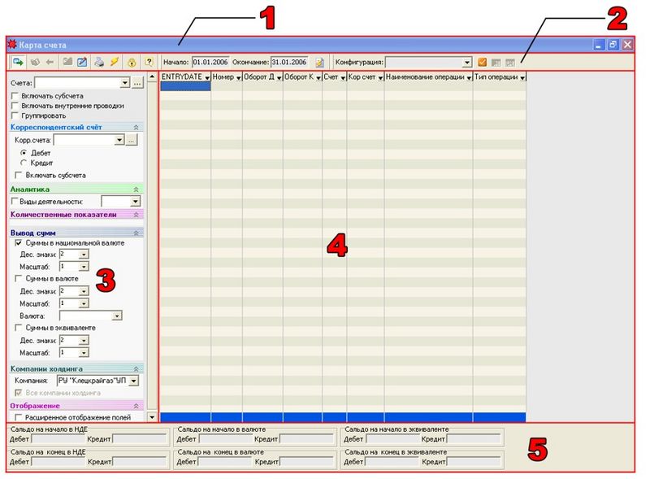Open the Конфигурация dropdown list
The image size is (650, 479).
click(467, 63)
